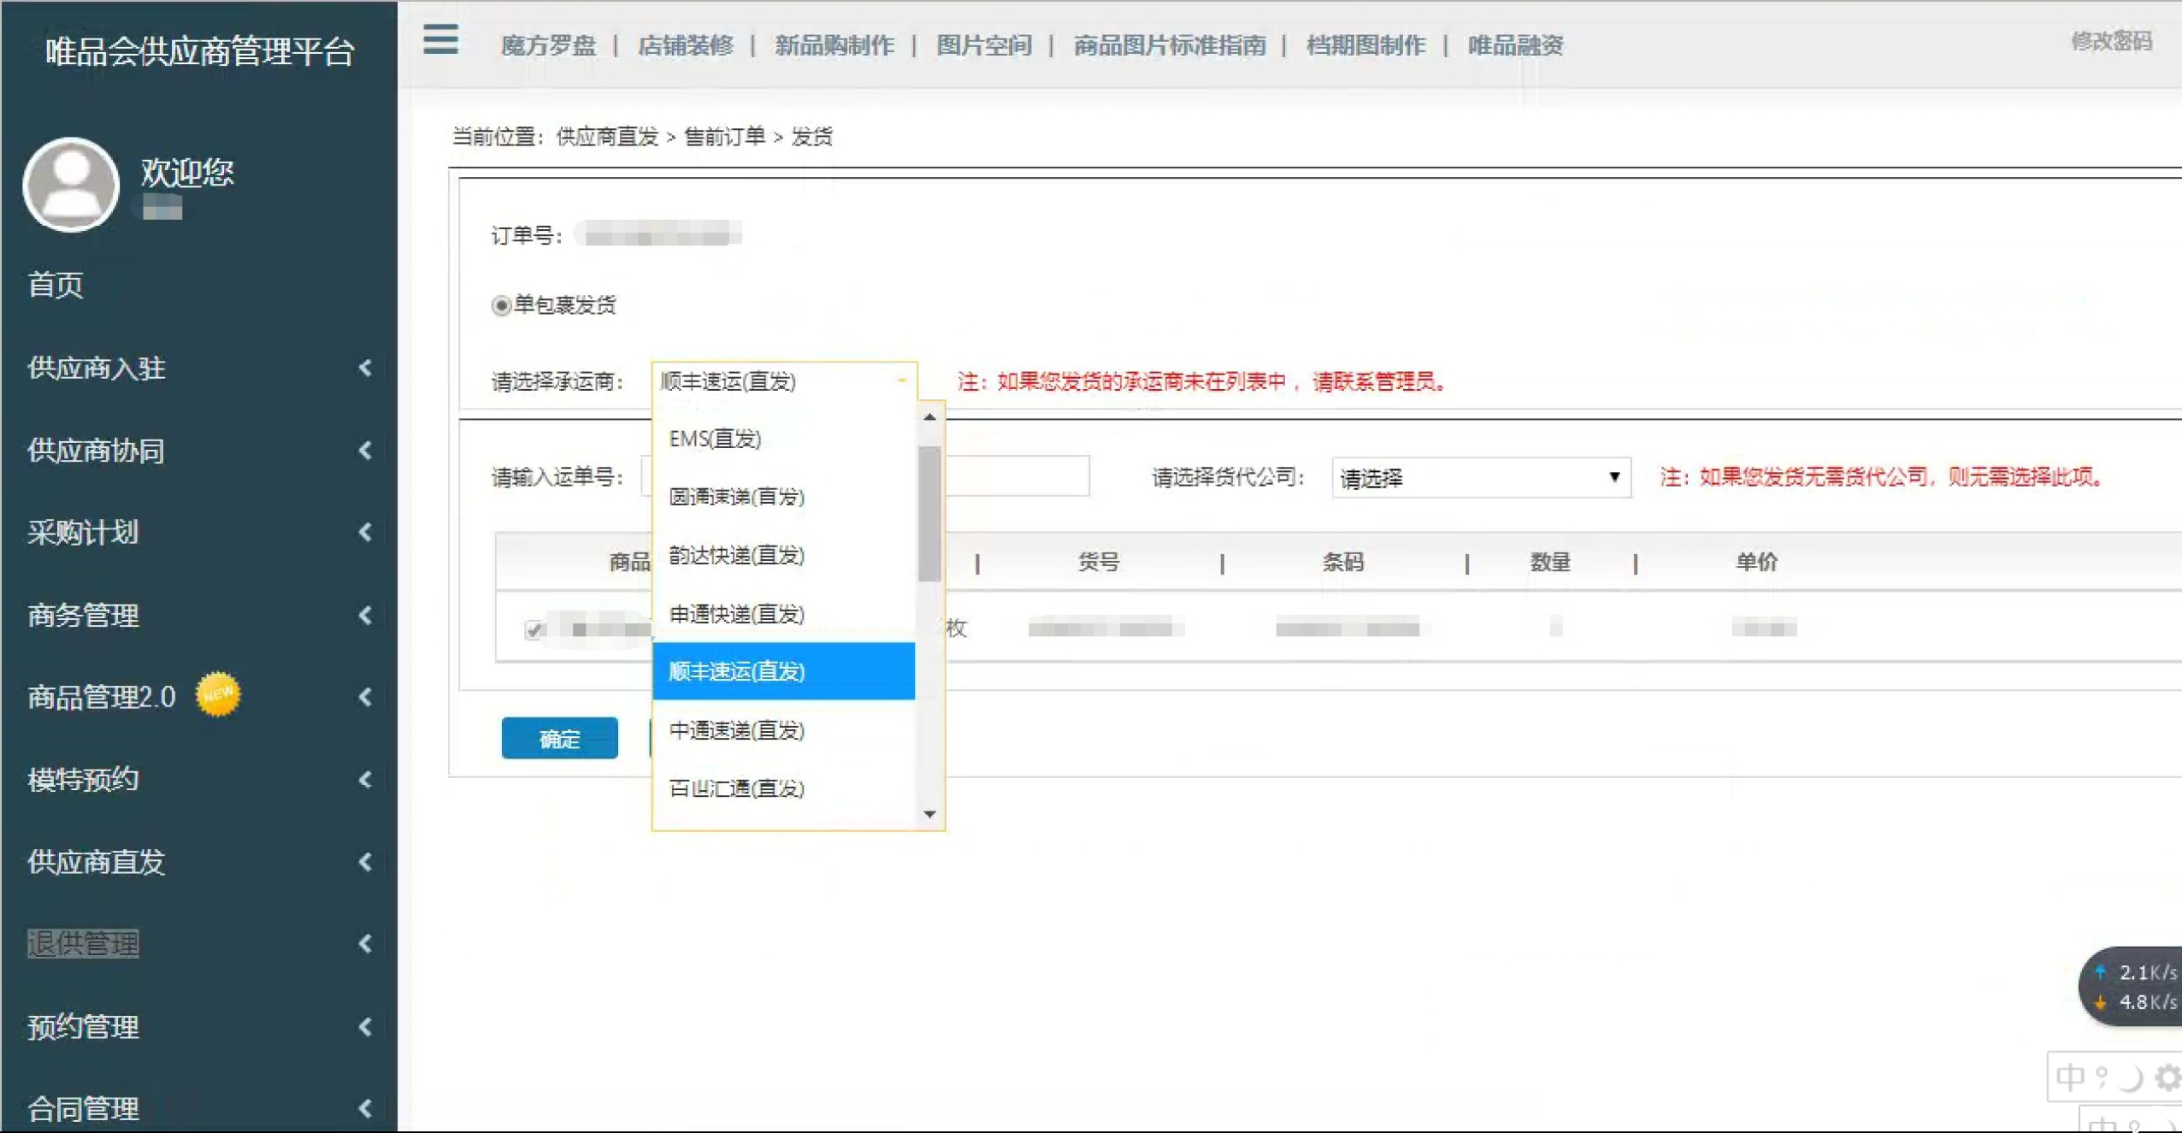Expand 商品管理2.0 sidebar section
The width and height of the screenshot is (2182, 1133).
tap(198, 697)
